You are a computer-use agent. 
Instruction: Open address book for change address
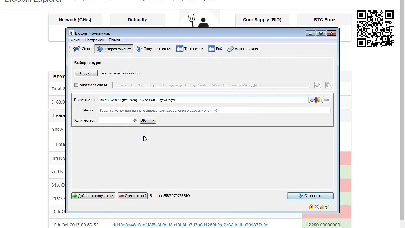[x=317, y=85]
